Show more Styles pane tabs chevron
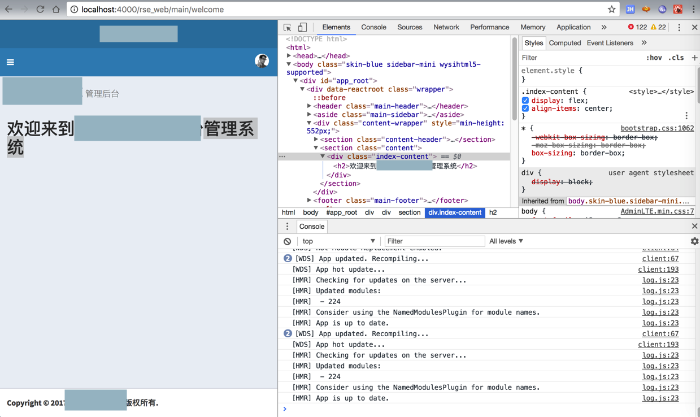The height and width of the screenshot is (417, 700). point(644,43)
